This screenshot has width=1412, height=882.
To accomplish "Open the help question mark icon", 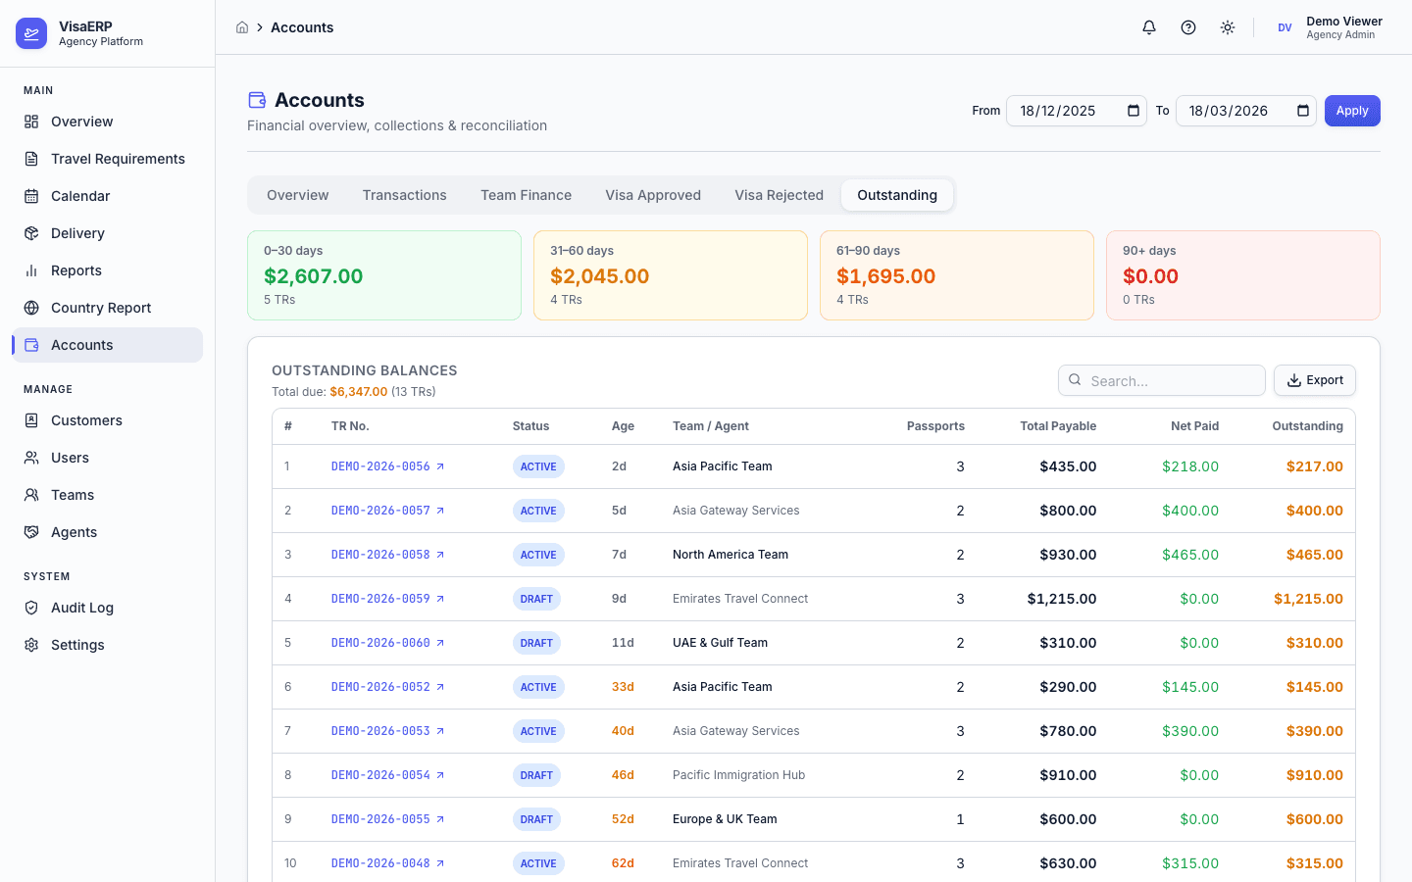I will (1188, 27).
